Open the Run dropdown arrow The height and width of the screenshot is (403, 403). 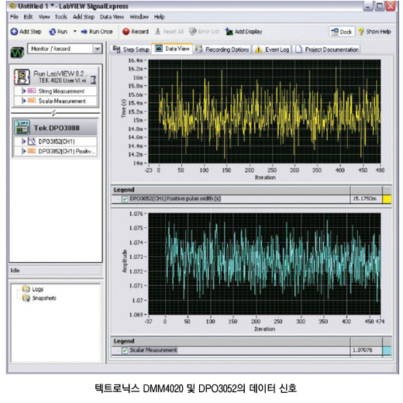[x=74, y=32]
